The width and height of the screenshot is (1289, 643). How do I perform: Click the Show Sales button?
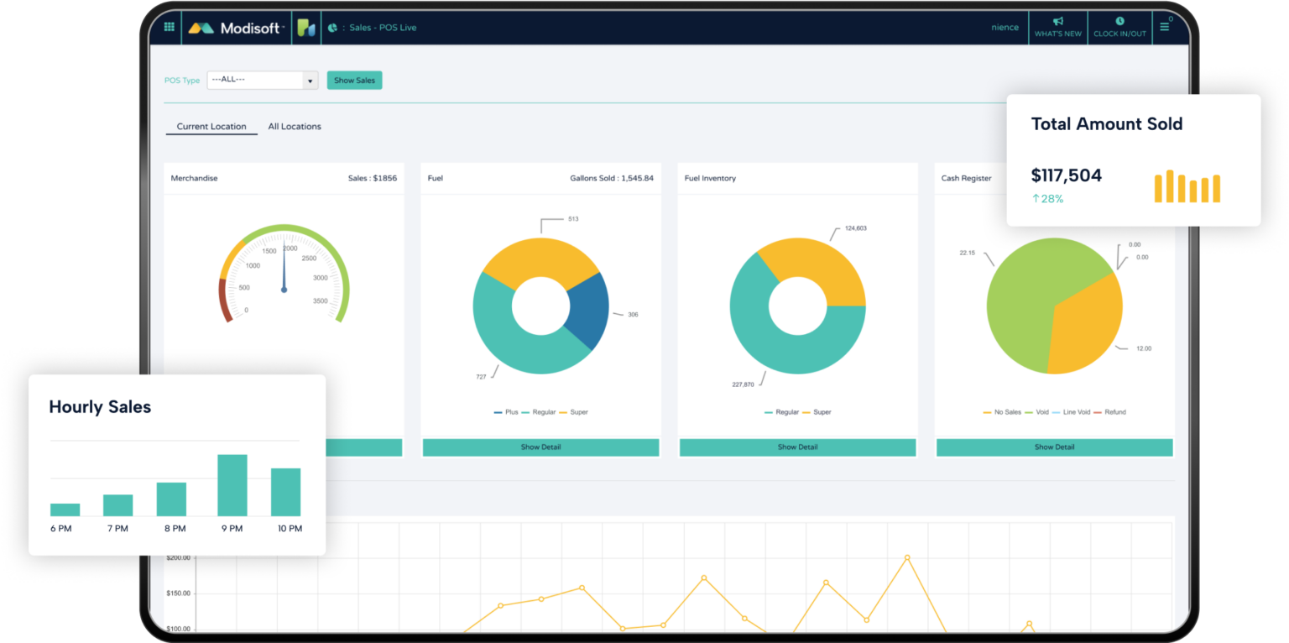tap(354, 81)
